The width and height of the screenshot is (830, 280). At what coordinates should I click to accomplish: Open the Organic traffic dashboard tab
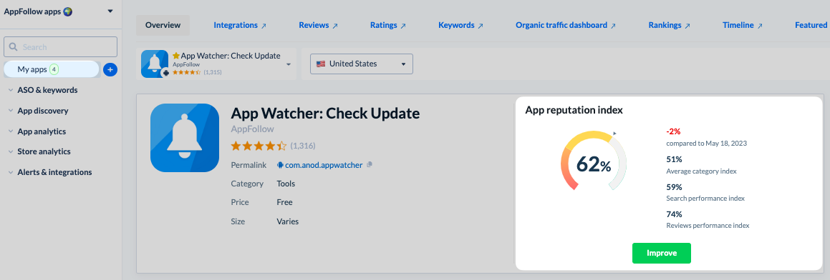click(565, 26)
